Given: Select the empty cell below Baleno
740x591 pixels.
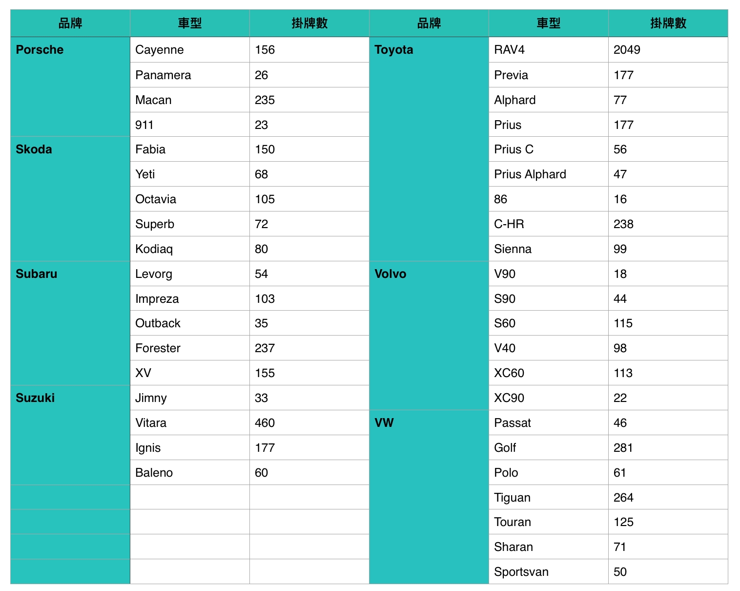Looking at the screenshot, I should 190,497.
